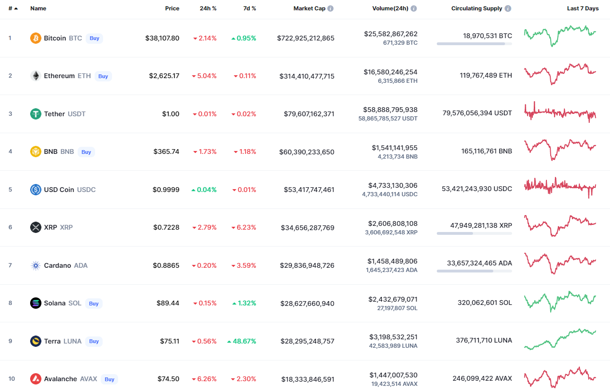Click the BNB yellow logo icon

click(x=36, y=152)
